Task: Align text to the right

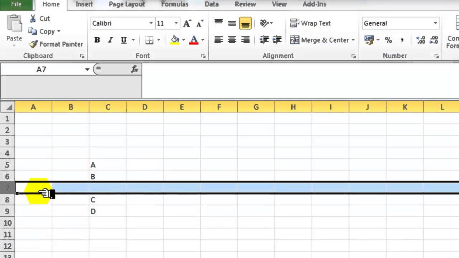Action: coord(245,40)
